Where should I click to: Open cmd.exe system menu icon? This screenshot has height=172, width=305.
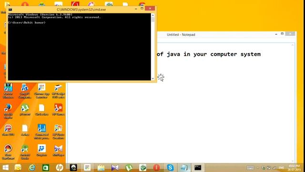(10, 10)
